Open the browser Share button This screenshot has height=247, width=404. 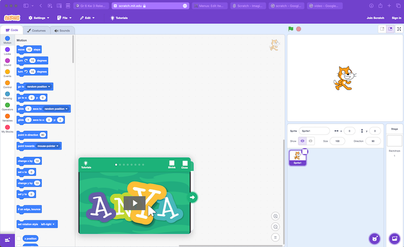(380, 6)
